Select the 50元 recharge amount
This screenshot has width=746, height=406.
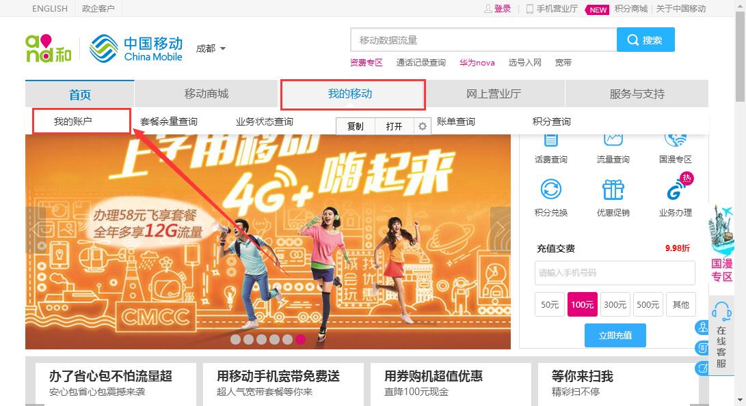pos(550,304)
